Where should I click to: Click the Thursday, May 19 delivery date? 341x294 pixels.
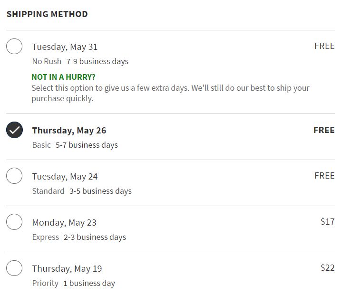point(67,269)
